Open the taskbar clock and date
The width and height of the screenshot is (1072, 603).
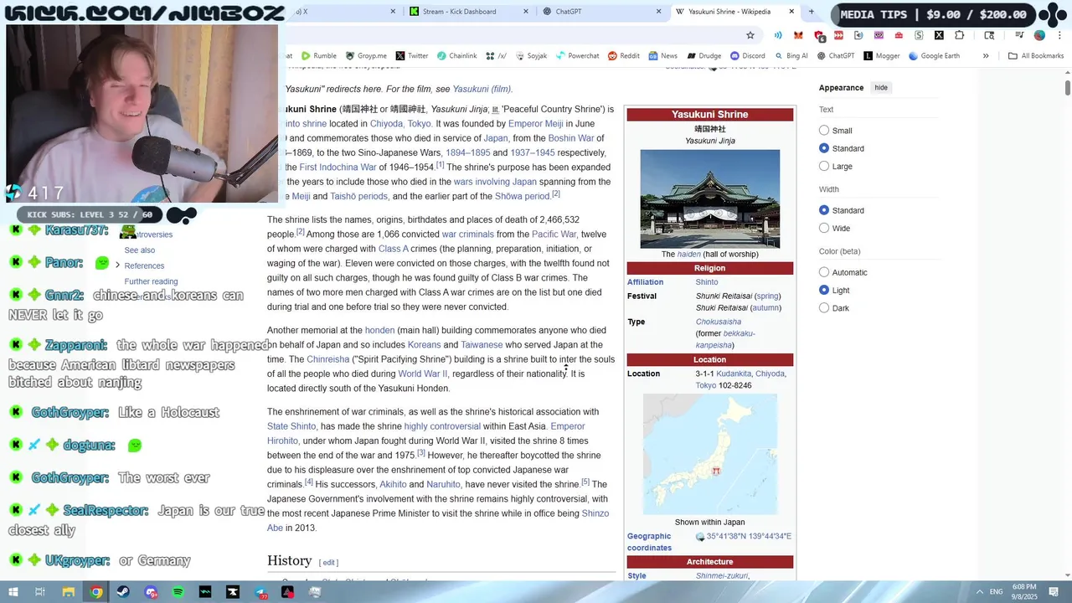tap(1024, 592)
